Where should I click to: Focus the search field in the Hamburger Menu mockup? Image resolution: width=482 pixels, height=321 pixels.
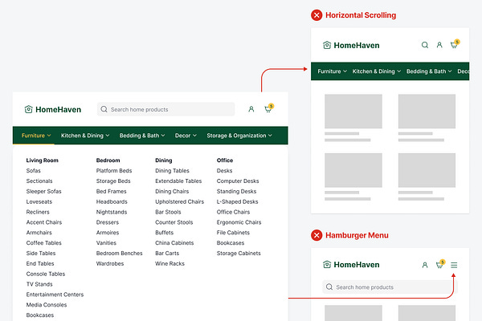(x=390, y=286)
